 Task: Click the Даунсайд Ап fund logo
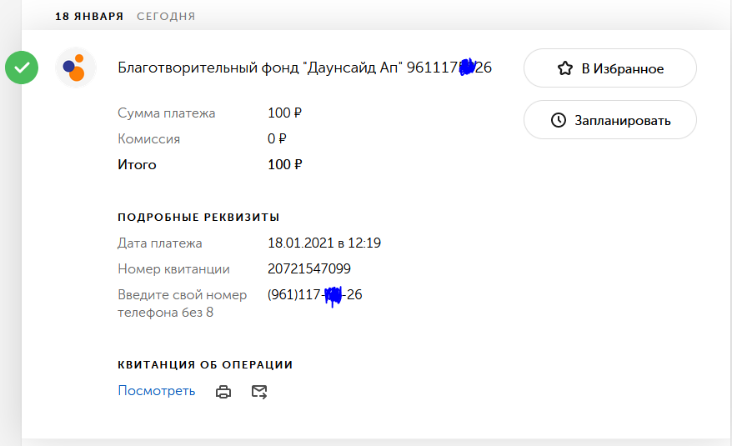76,68
